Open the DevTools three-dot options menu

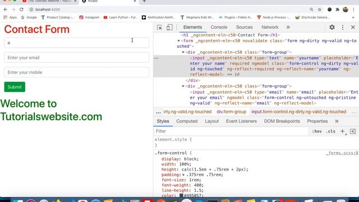[343, 27]
